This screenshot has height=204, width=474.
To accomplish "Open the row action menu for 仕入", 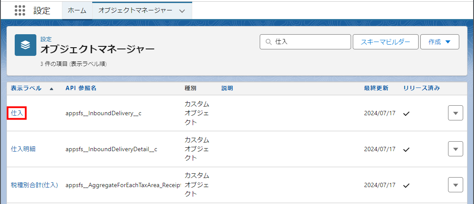I will (x=455, y=113).
